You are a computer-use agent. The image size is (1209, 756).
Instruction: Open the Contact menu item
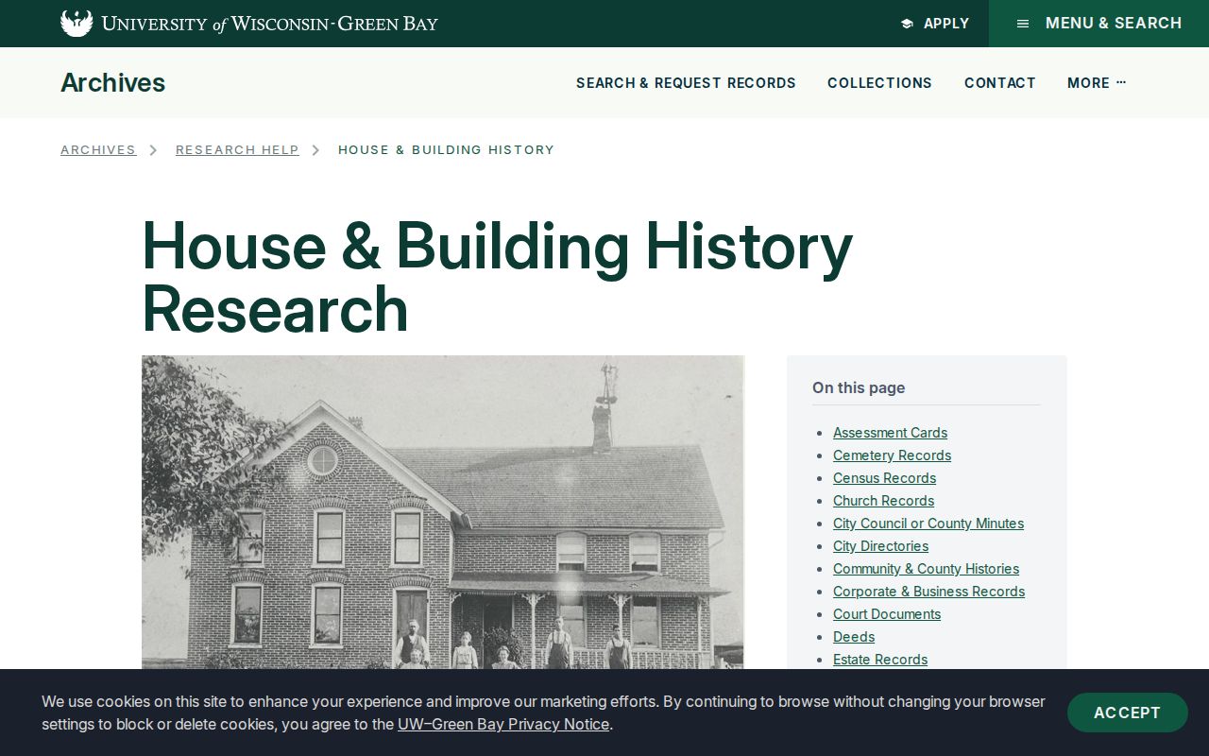pos(1000,83)
